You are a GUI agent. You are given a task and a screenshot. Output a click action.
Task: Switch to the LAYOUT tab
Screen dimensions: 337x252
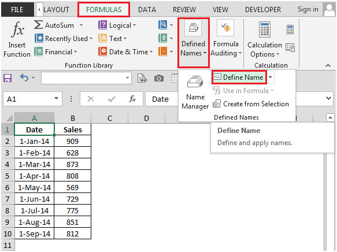(56, 10)
